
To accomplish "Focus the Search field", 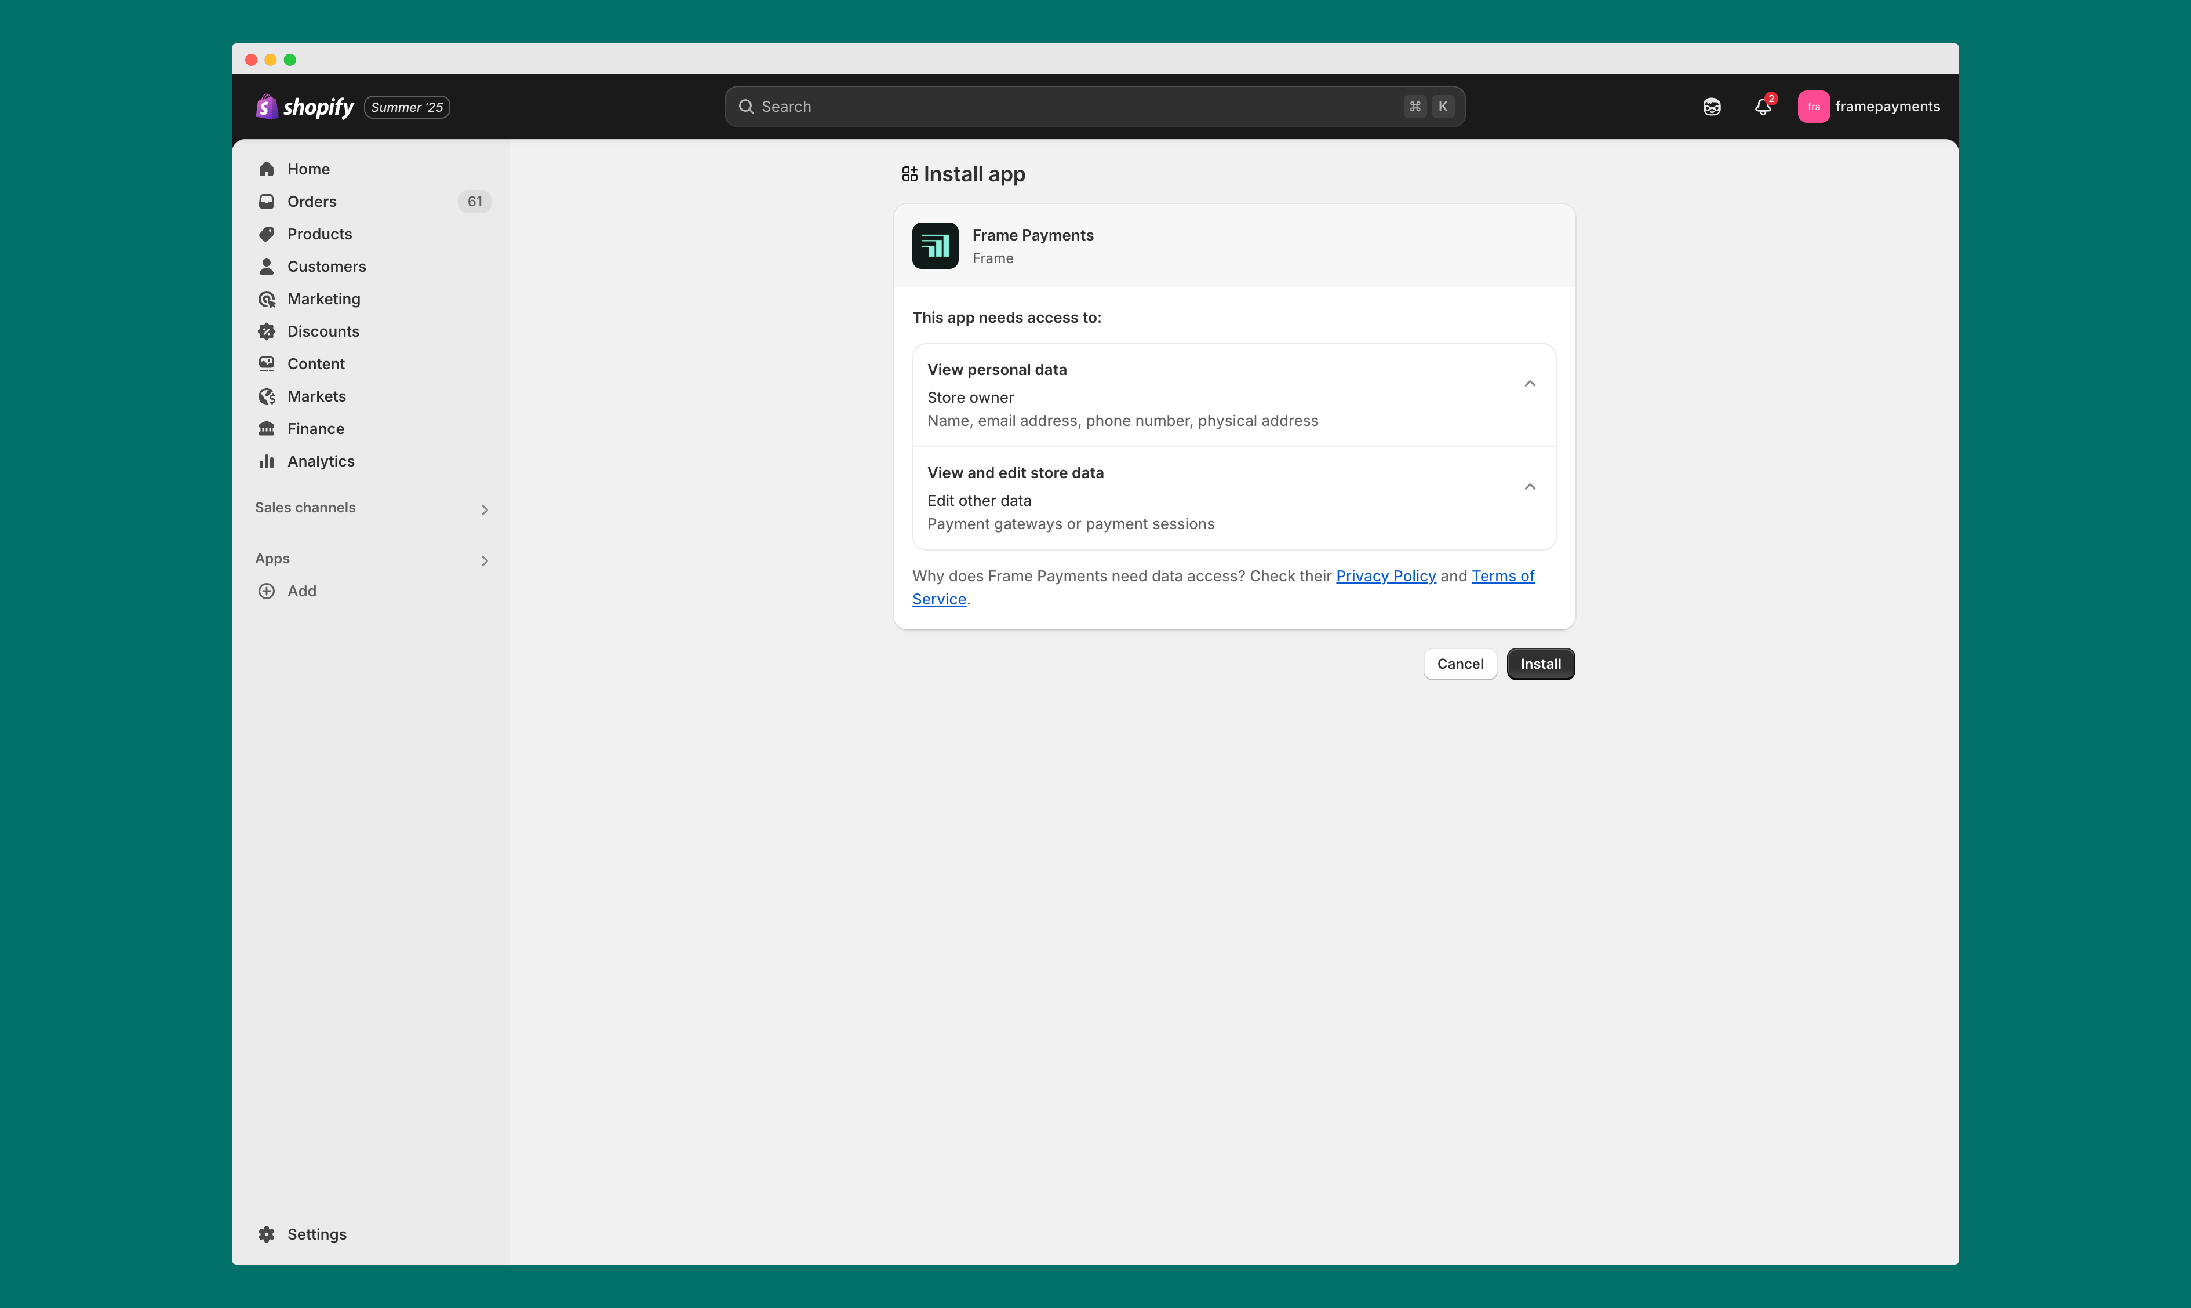I will [x=1094, y=107].
